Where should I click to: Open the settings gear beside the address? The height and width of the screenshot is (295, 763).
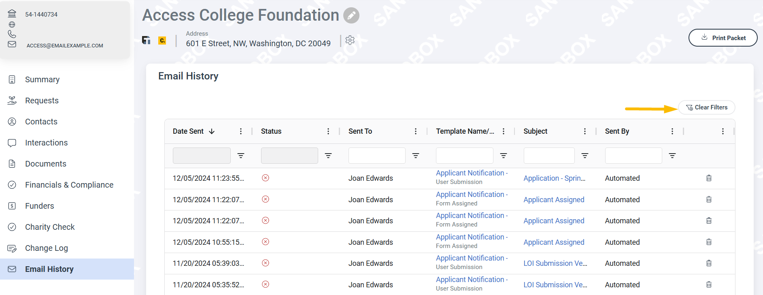click(350, 40)
